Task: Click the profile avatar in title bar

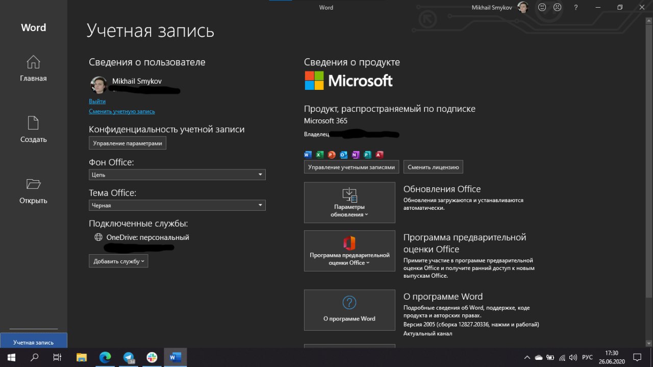Action: coord(523,7)
